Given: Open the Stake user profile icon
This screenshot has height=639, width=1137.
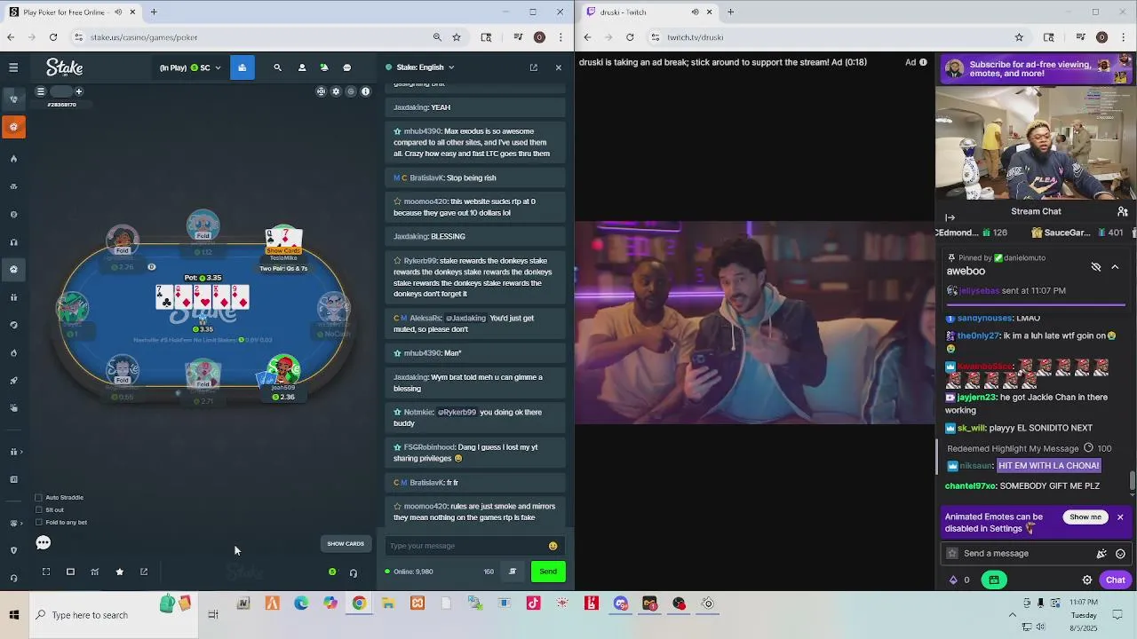Looking at the screenshot, I should pyautogui.click(x=301, y=67).
